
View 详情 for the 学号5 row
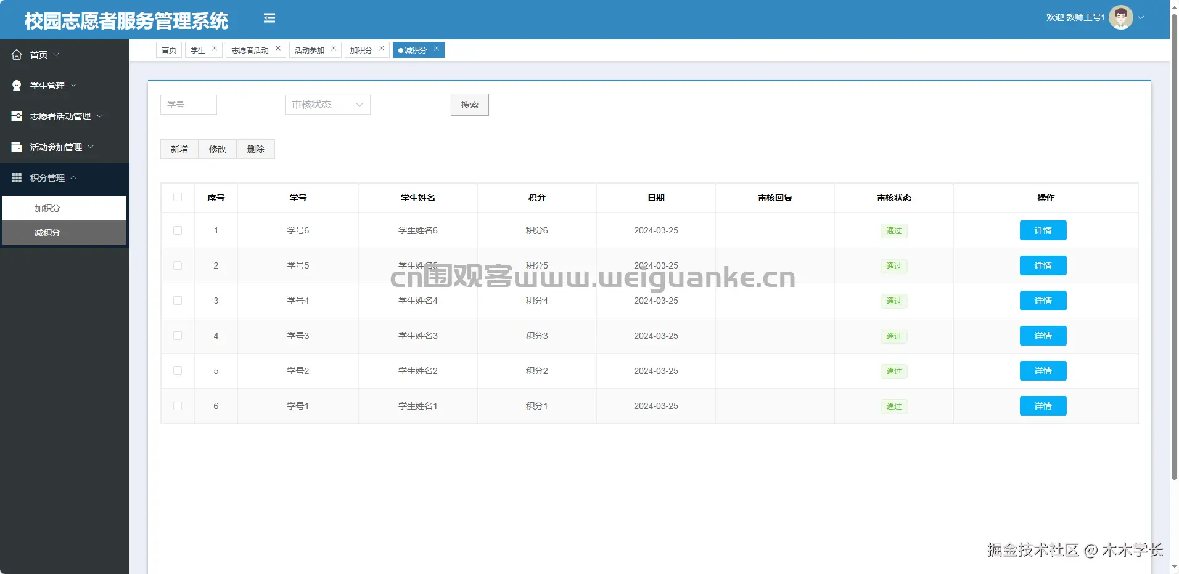[x=1043, y=265]
